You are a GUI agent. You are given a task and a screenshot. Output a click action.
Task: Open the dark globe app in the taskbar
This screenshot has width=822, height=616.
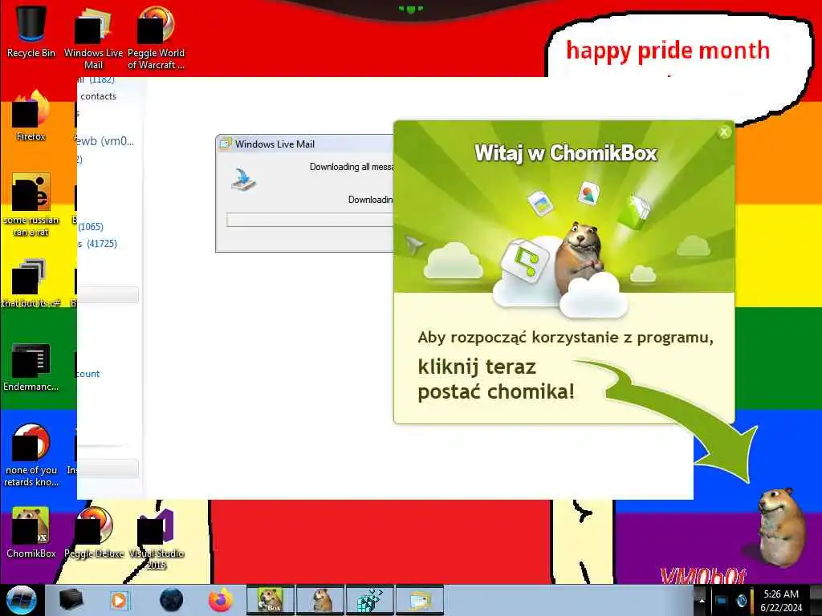[171, 600]
